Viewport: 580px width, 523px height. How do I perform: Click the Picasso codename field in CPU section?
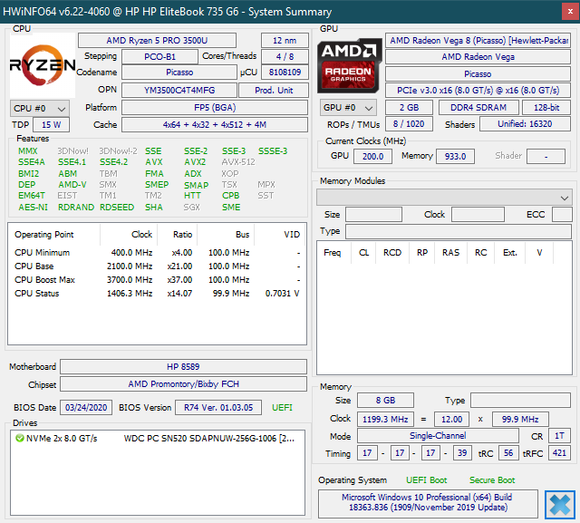[x=179, y=73]
